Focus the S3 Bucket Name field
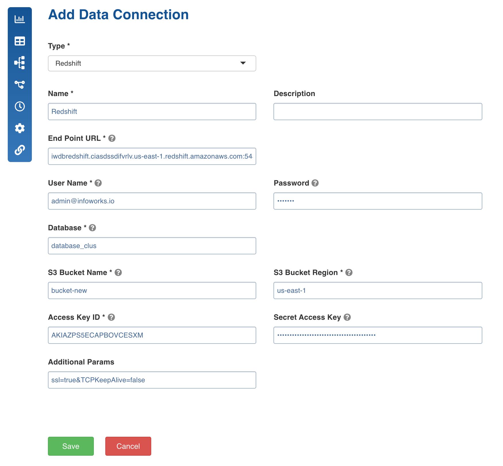Image resolution: width=503 pixels, height=466 pixels. 152,290
